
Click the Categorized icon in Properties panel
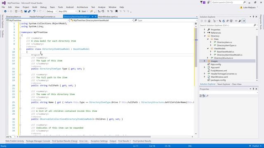pos(201,96)
